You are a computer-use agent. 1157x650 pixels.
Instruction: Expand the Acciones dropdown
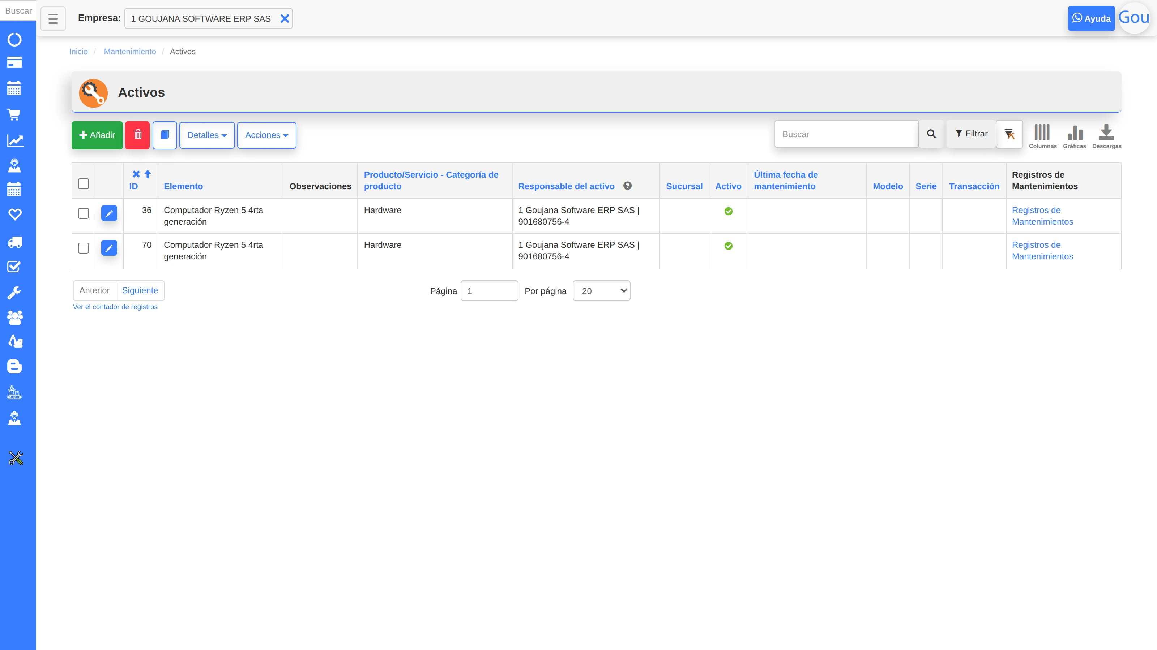pos(267,135)
